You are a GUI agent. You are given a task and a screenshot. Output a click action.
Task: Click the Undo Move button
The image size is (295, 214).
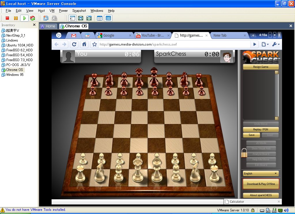[261, 124]
